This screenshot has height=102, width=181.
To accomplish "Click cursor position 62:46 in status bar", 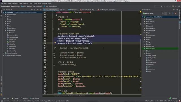I will (x=161, y=101).
